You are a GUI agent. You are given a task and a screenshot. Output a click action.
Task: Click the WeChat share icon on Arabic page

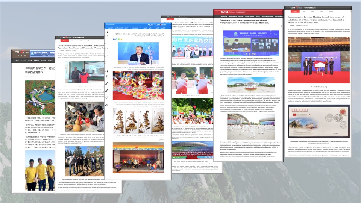119,39
